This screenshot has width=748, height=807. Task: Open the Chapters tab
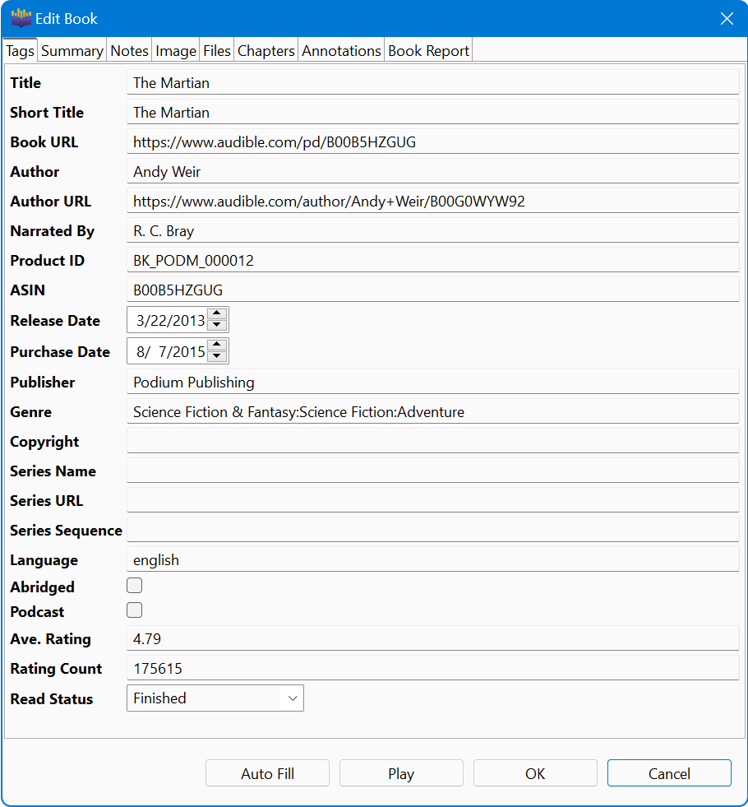coord(265,51)
